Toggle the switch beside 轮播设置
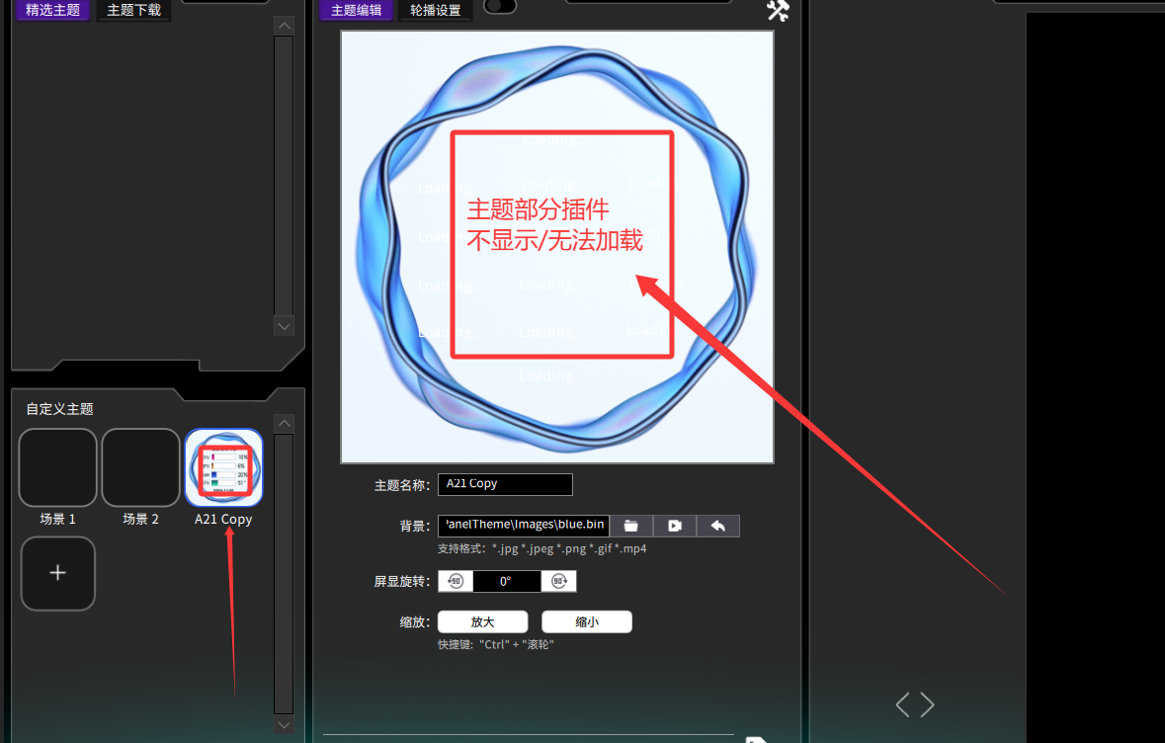This screenshot has height=743, width=1165. point(500,7)
